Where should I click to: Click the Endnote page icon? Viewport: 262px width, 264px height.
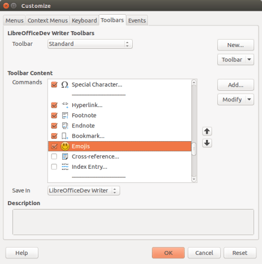(65, 126)
